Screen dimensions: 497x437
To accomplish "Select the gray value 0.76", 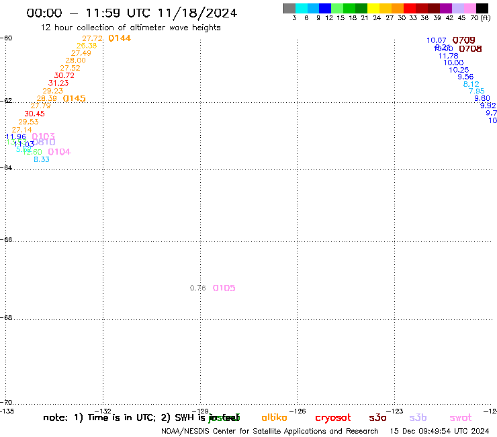I will point(197,288).
